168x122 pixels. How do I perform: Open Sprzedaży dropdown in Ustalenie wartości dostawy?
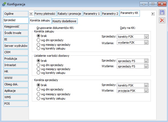(133, 61)
